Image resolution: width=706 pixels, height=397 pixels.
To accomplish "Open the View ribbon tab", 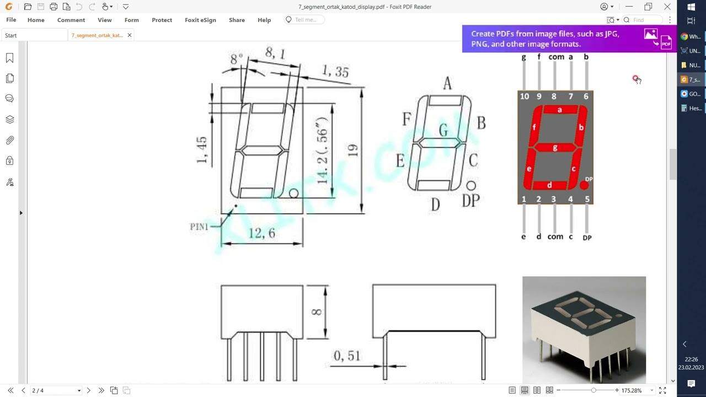I will tap(105, 20).
